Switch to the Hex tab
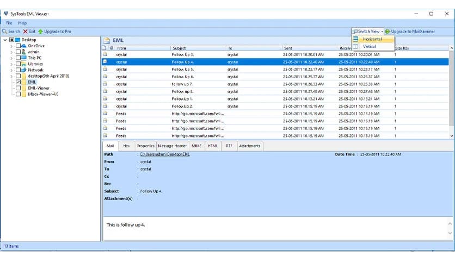The height and width of the screenshot is (263, 455). pyautogui.click(x=126, y=146)
